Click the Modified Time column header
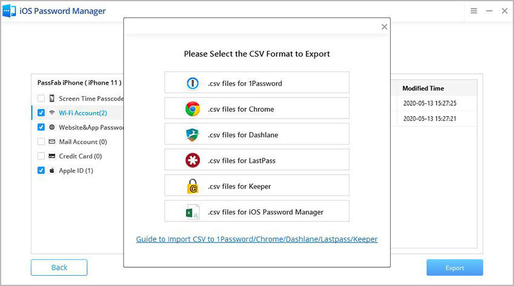This screenshot has height=286, width=514. pyautogui.click(x=423, y=88)
